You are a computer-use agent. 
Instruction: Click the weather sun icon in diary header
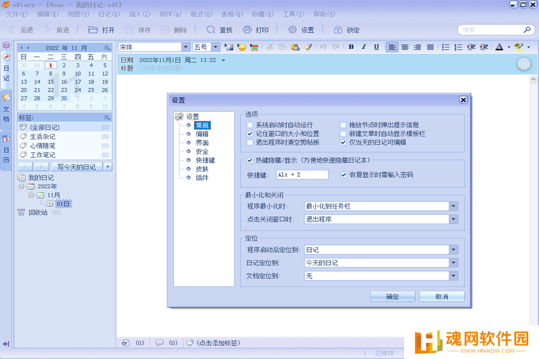pos(524,64)
